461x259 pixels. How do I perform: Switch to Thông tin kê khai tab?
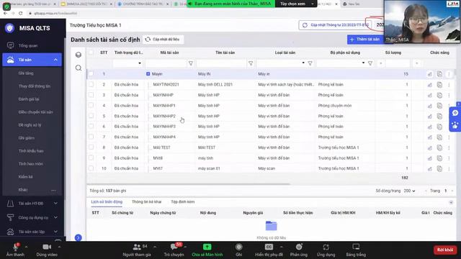tap(146, 202)
